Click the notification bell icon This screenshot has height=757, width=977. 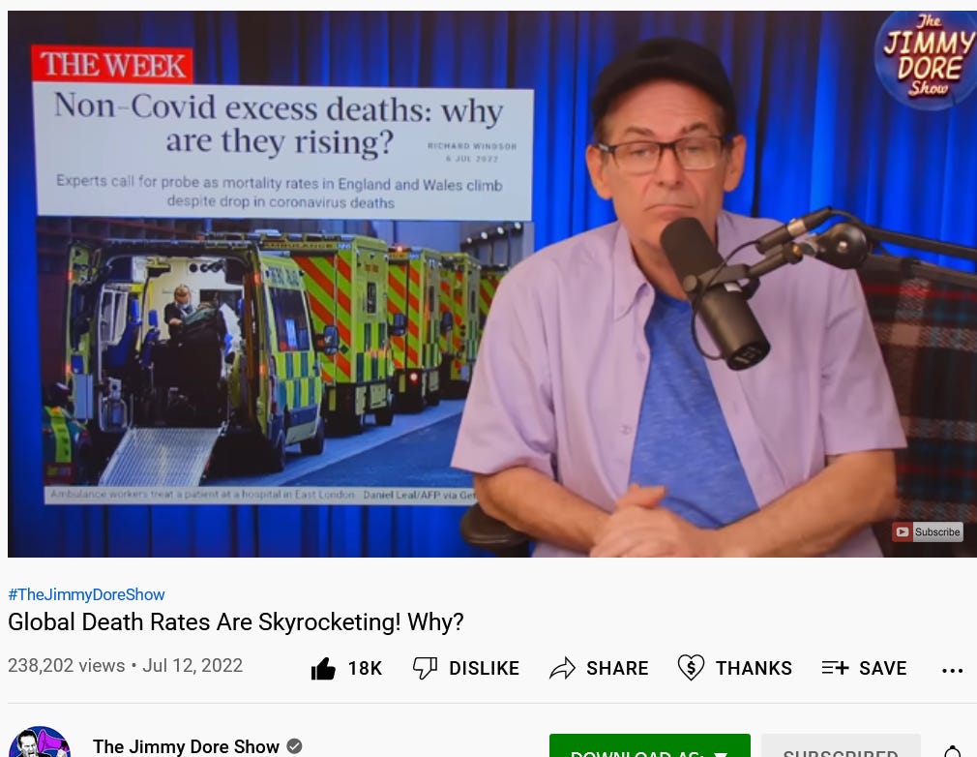tap(953, 750)
